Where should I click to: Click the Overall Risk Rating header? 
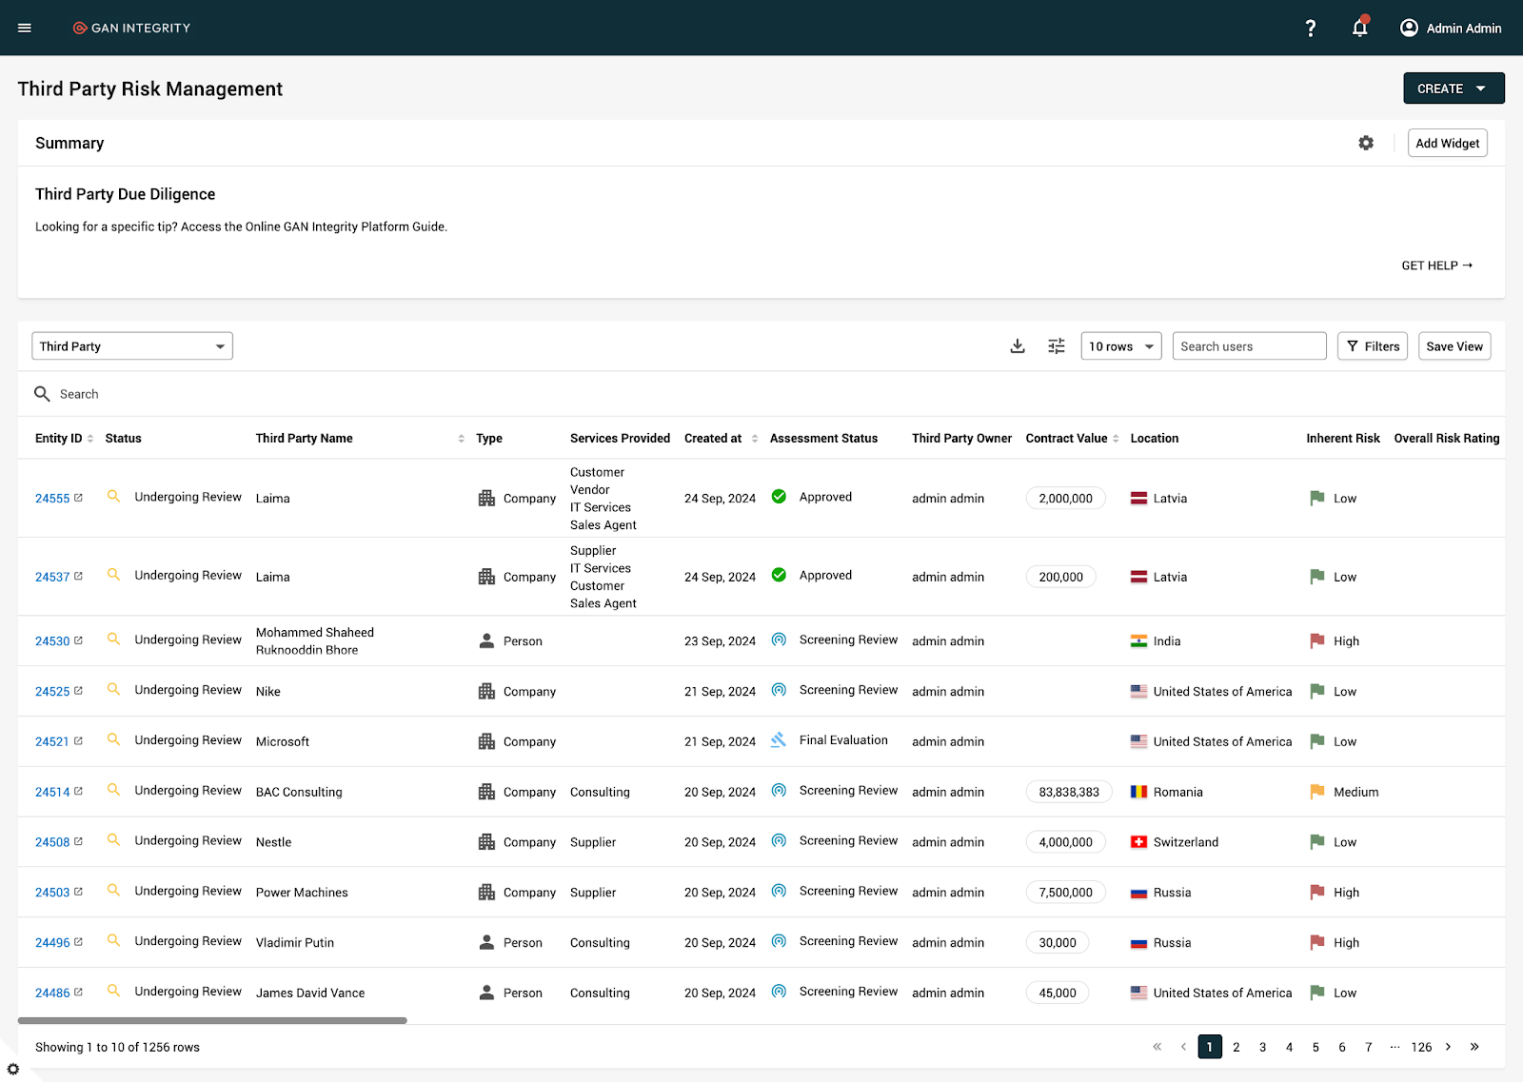[1446, 439]
